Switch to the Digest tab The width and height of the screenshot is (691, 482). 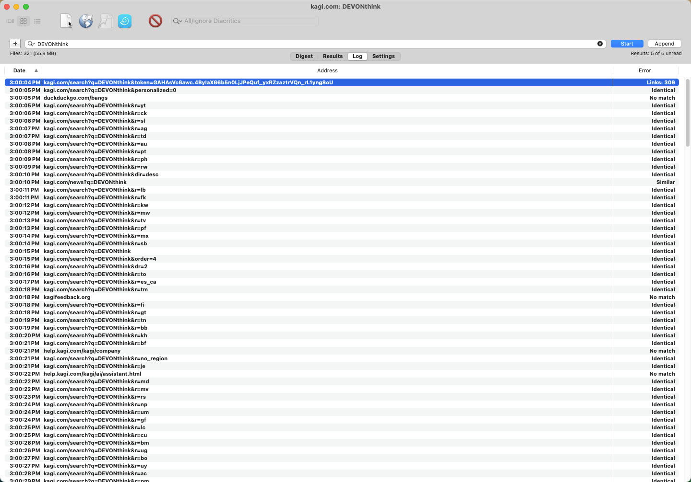304,56
